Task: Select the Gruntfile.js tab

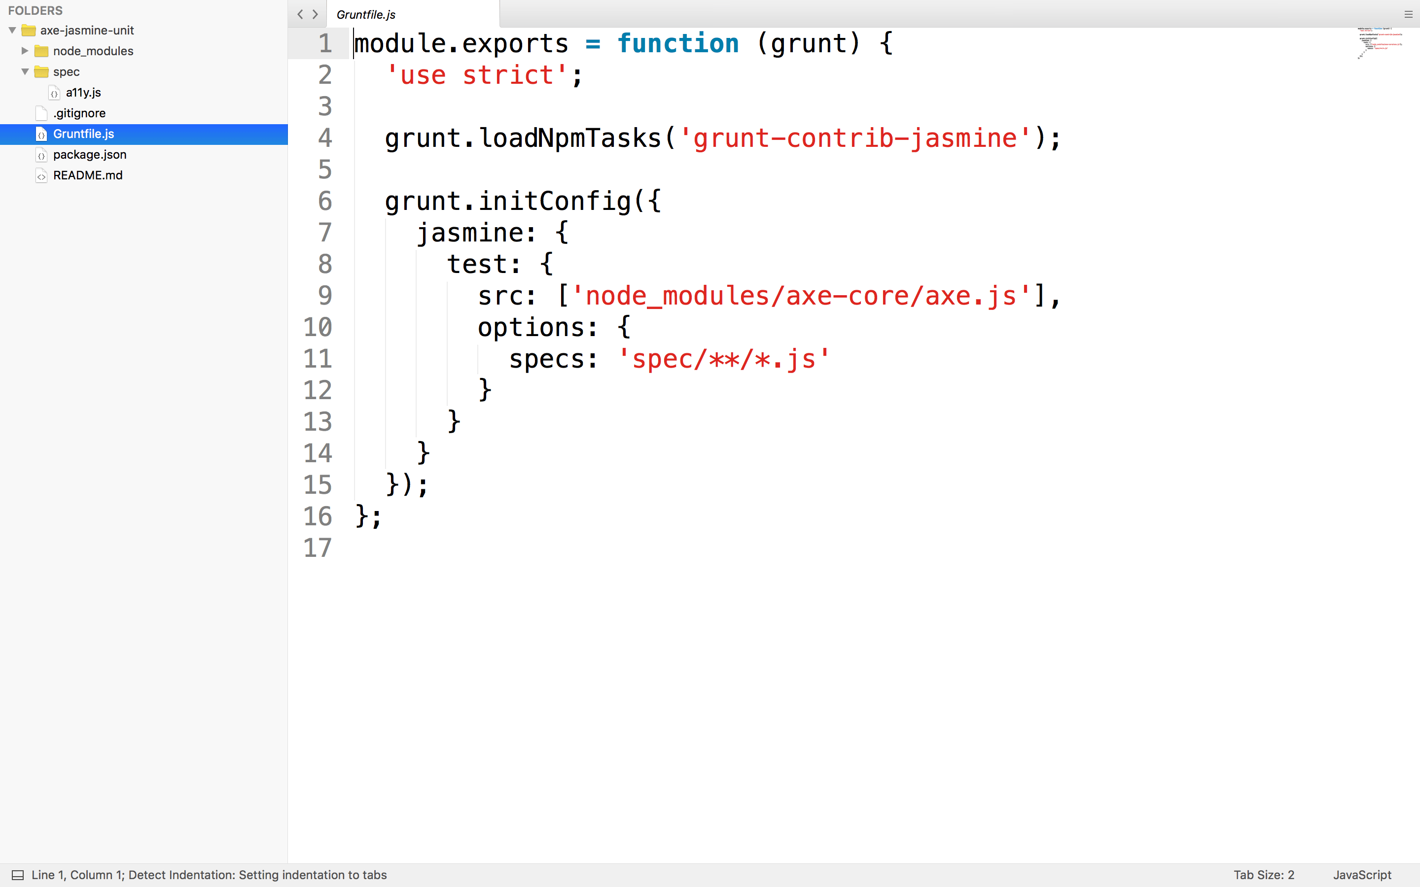Action: pyautogui.click(x=366, y=14)
